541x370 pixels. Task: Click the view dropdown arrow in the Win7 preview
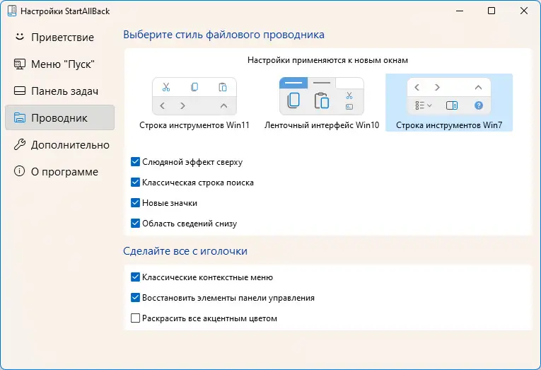tap(429, 105)
